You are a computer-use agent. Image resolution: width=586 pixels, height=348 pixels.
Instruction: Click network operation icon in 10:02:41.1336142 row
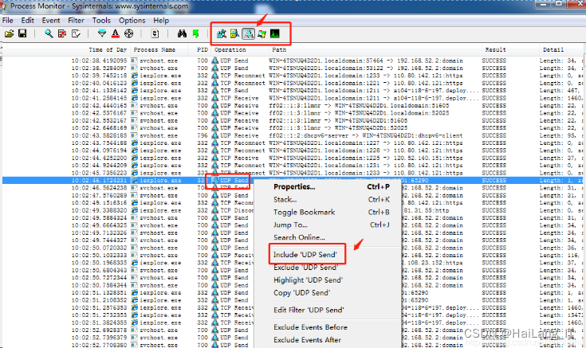pyautogui.click(x=215, y=90)
